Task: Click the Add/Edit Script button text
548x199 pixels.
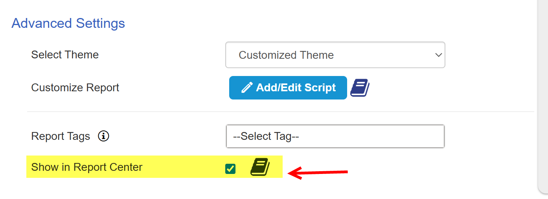Action: 296,88
